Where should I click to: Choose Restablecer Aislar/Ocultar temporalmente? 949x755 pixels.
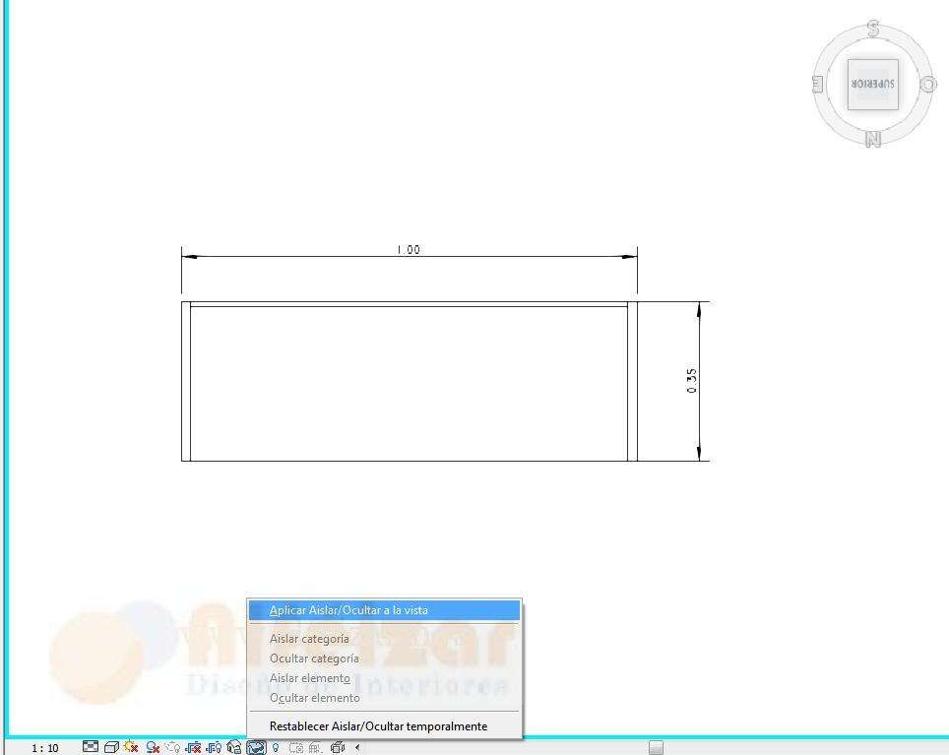point(378,726)
